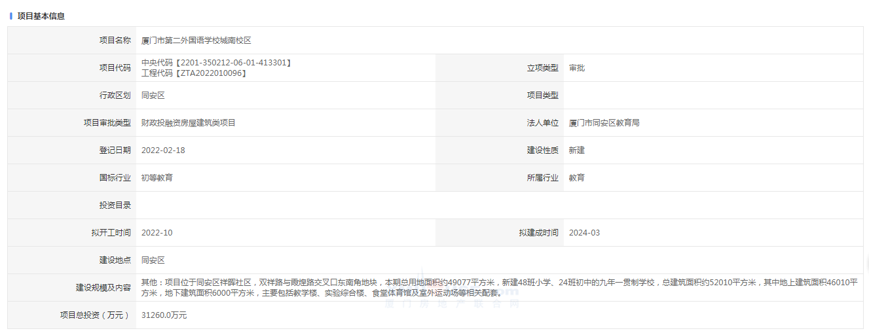Click the 建设性质 value 新建
Viewport: 869px width, 333px height.
point(577,150)
